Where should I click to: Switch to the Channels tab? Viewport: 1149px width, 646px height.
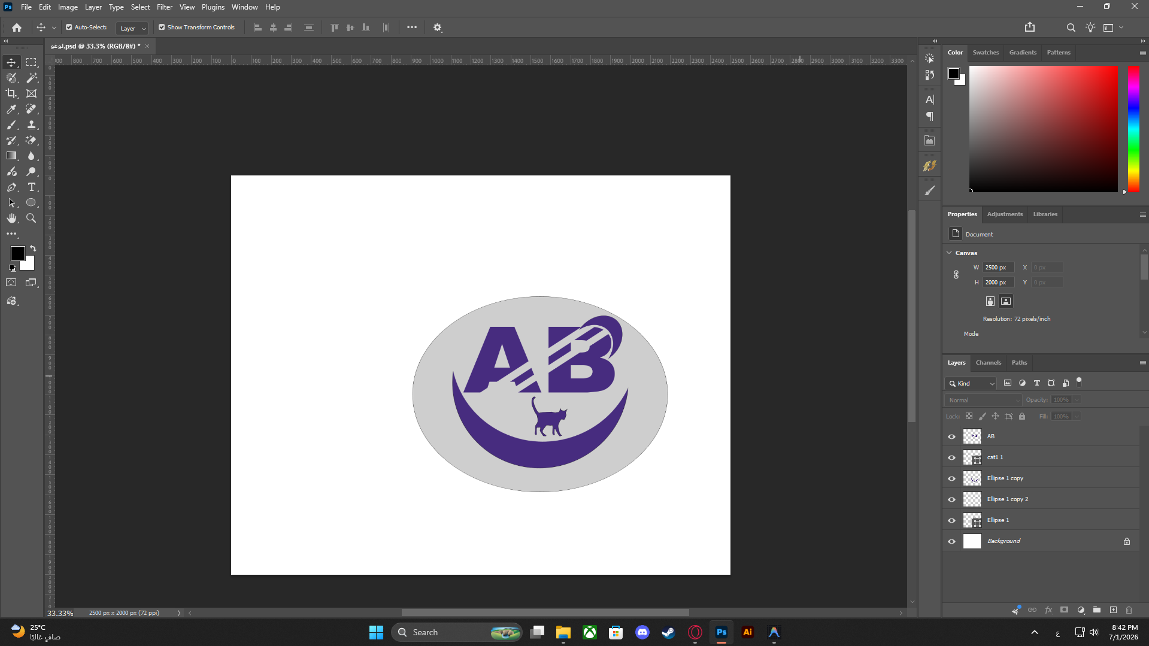(988, 363)
